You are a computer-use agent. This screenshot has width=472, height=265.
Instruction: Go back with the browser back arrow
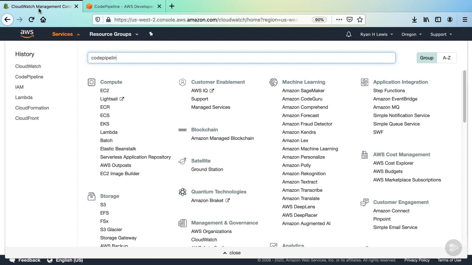[7, 20]
